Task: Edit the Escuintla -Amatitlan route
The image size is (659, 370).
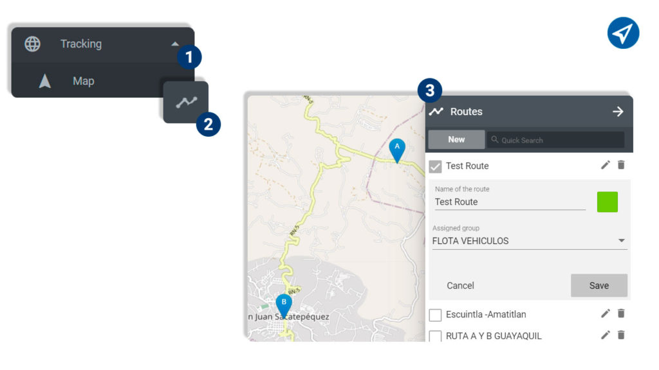Action: [x=605, y=313]
